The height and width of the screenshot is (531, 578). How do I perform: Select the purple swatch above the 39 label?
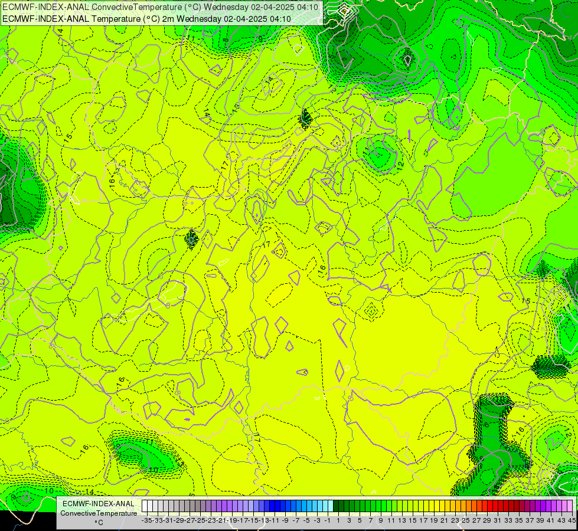pyautogui.click(x=538, y=506)
